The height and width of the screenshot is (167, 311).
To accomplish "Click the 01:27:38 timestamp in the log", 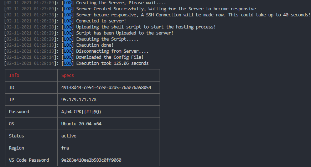I will (44, 15).
